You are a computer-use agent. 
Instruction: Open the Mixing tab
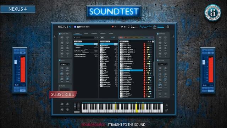tap(86, 33)
